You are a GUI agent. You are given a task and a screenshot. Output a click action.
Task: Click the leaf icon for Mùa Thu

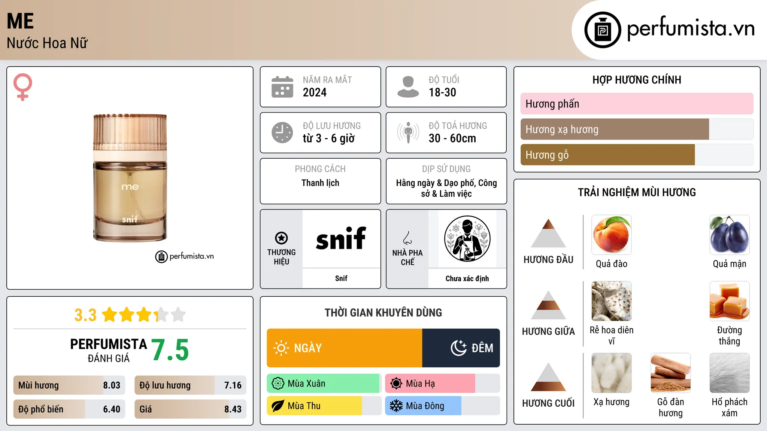tap(278, 406)
